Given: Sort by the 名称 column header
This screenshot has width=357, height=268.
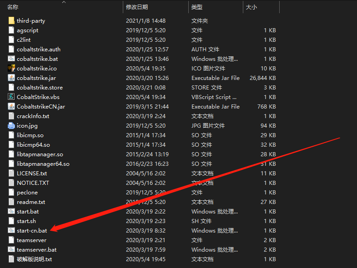Looking at the screenshot, I should [13, 7].
